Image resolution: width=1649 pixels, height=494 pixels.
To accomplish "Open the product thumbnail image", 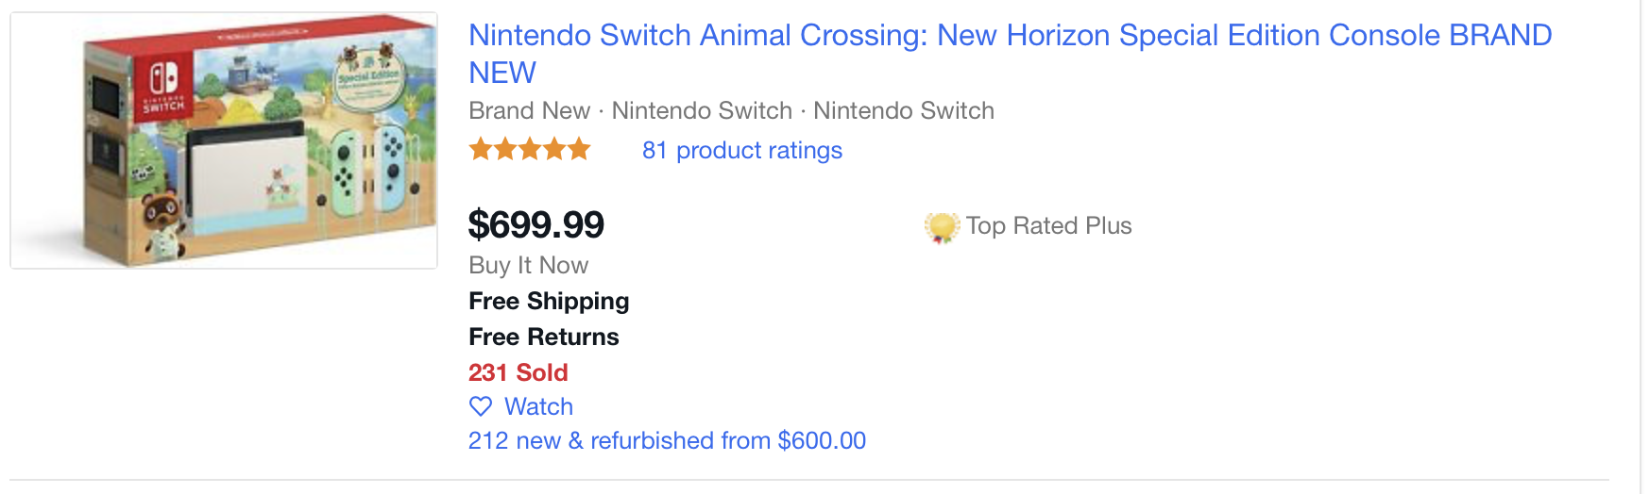I will coord(224,140).
